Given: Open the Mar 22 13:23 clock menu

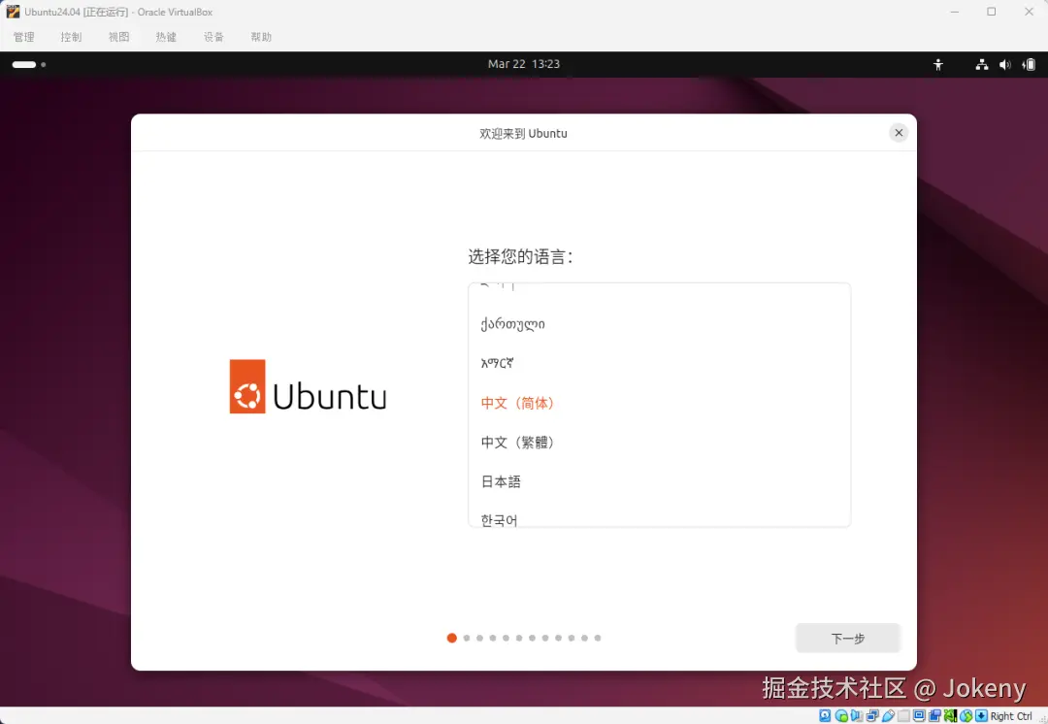Looking at the screenshot, I should click(524, 64).
